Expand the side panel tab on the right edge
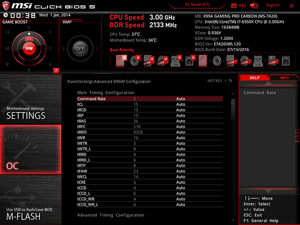The width and height of the screenshot is (300, 225). click(x=297, y=135)
